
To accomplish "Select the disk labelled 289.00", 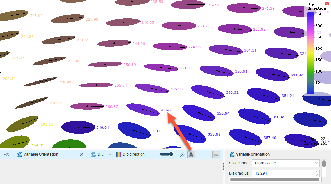I will pyautogui.click(x=161, y=67).
